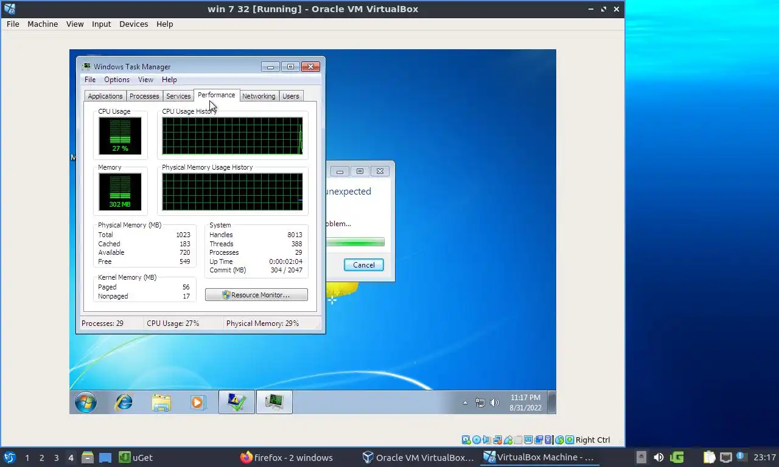779x467 pixels.
Task: Click the green progress bar in dialog
Action: (x=355, y=242)
